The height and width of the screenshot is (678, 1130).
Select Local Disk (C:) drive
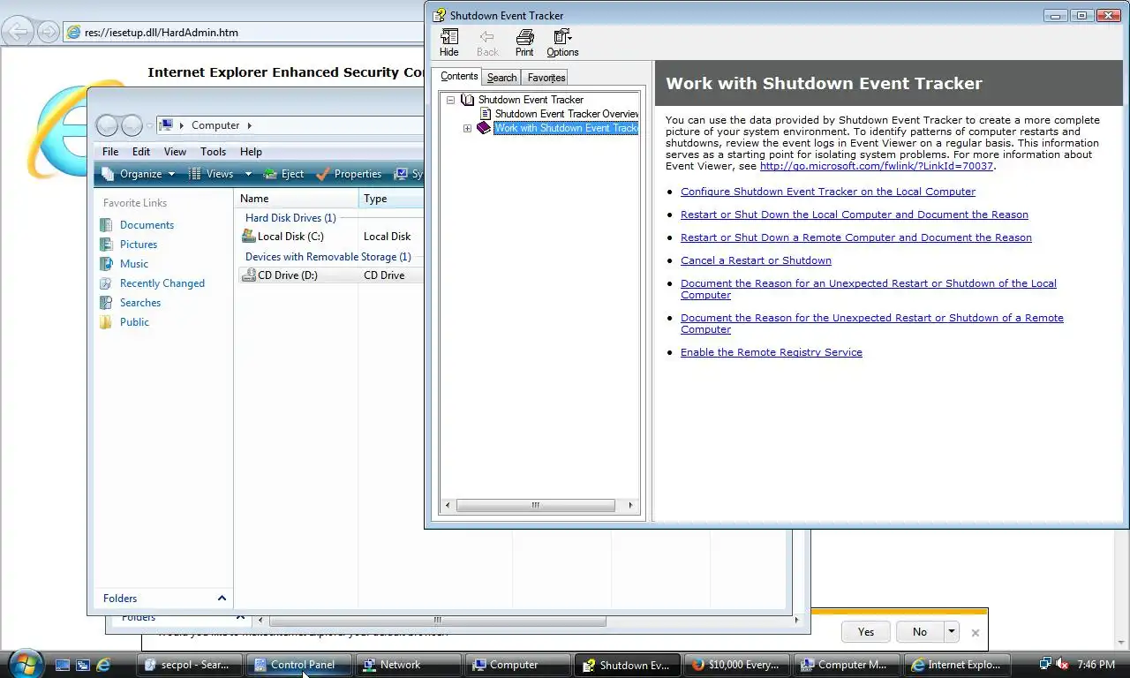tap(290, 237)
